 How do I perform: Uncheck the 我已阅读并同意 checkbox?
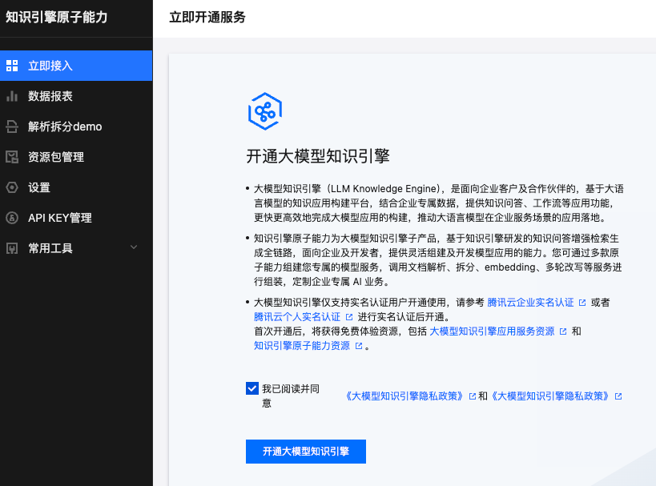(x=252, y=388)
